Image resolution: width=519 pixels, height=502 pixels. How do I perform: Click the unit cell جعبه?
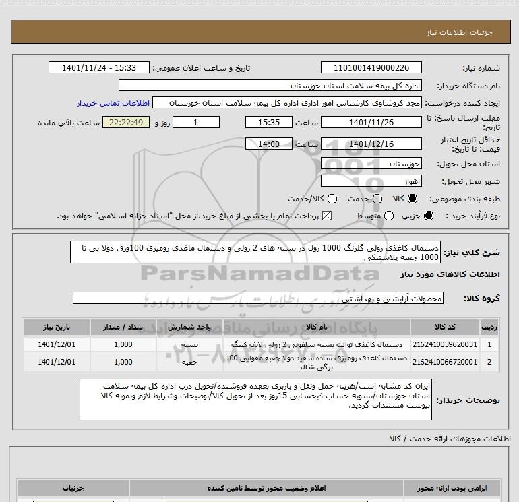click(x=189, y=362)
